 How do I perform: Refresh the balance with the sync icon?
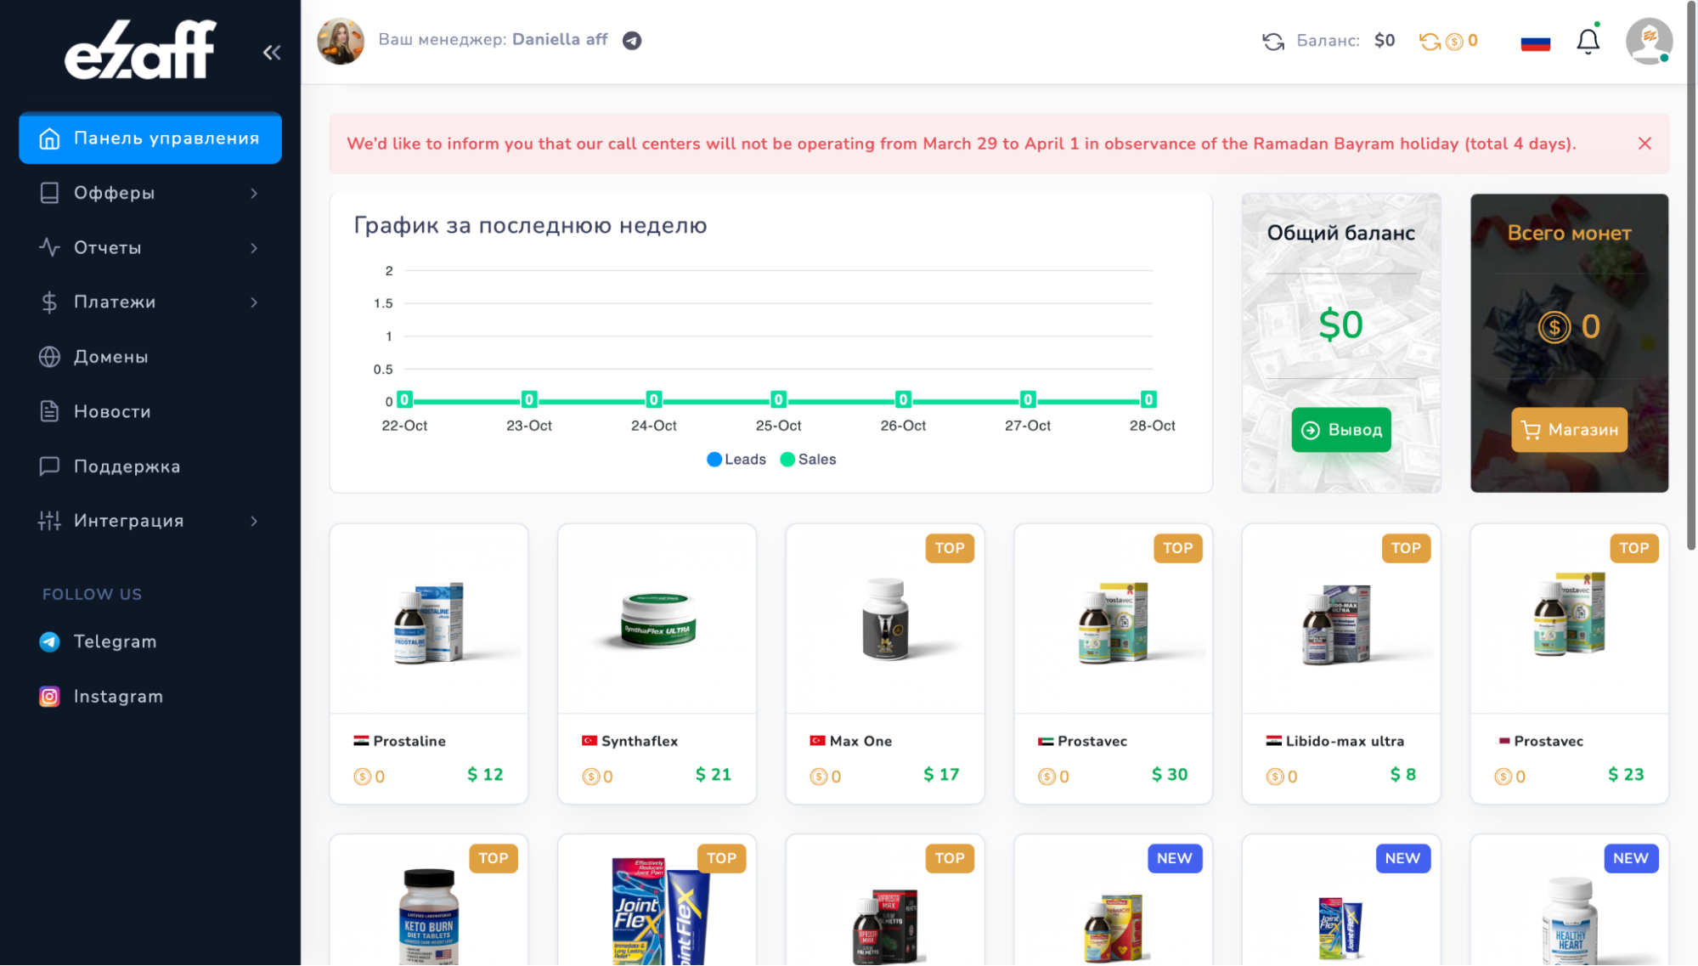tap(1272, 41)
